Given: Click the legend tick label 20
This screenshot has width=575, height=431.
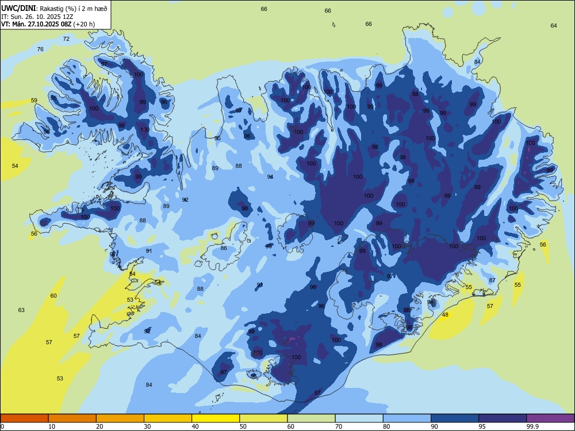Looking at the screenshot, I should pos(99,426).
